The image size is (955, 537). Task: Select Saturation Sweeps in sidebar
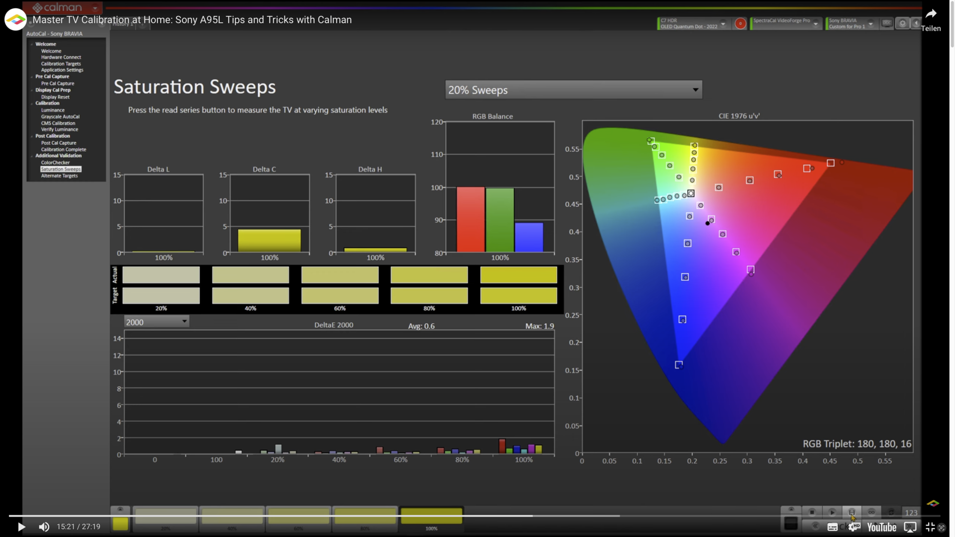[x=61, y=170]
